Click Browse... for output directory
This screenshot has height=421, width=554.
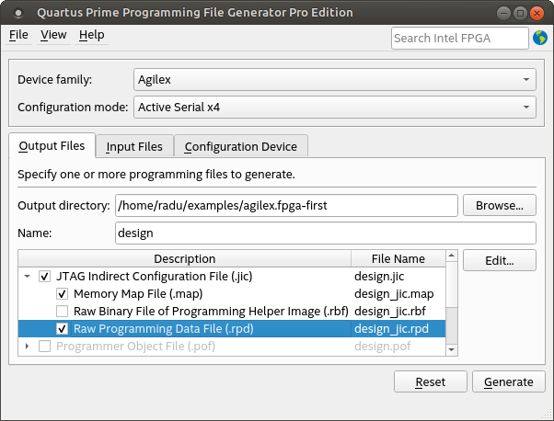click(499, 205)
